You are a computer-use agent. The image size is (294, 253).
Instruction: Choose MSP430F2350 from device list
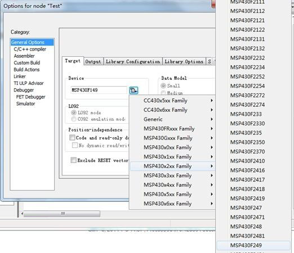(253, 142)
